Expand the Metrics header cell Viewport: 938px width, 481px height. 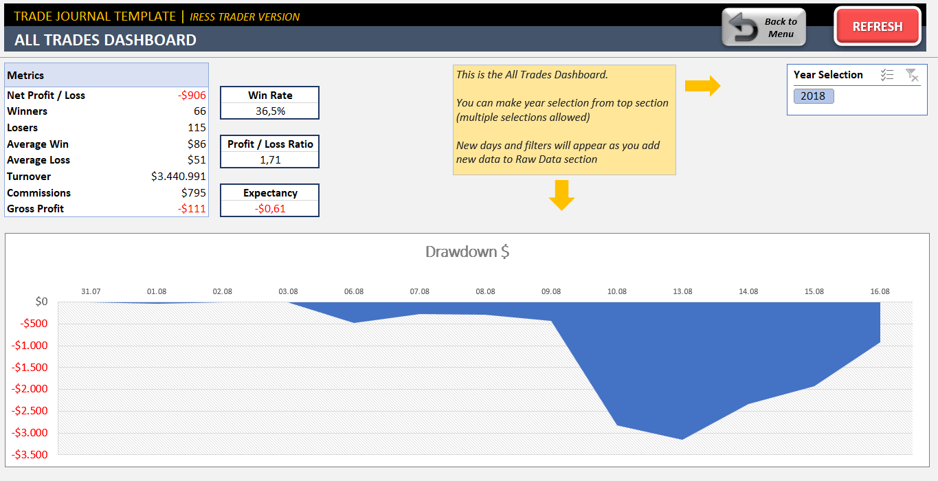click(x=107, y=75)
